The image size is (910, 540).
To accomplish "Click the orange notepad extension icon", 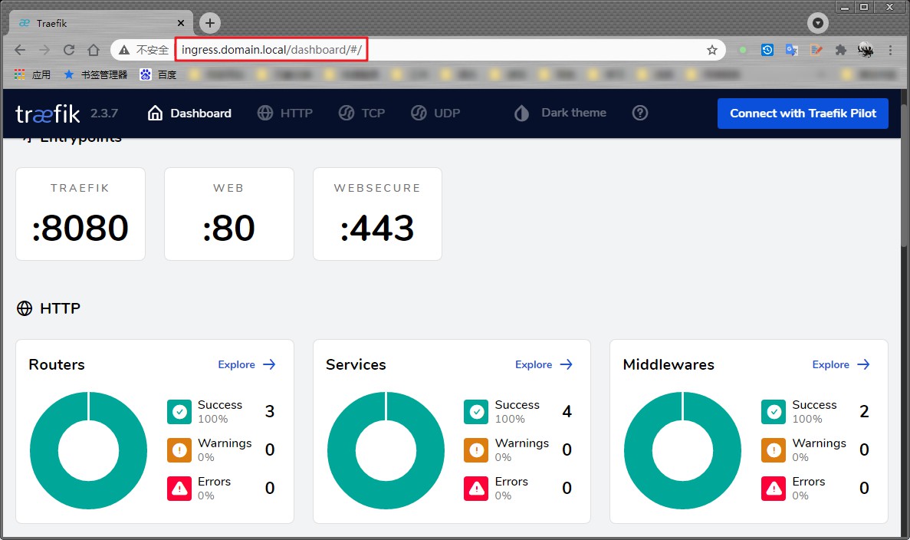I will (816, 50).
